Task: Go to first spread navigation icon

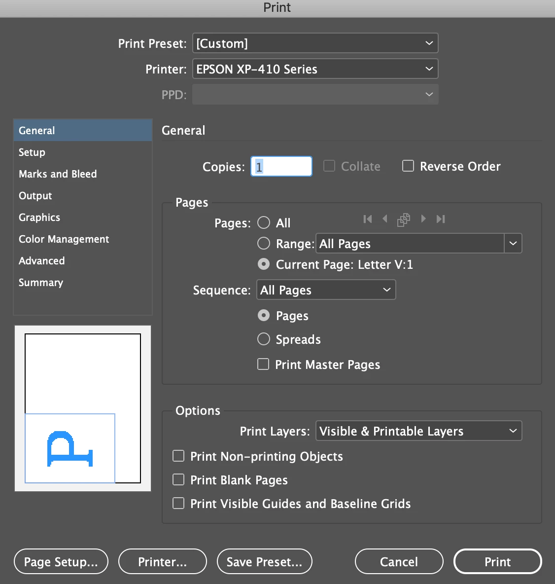Action: [x=367, y=219]
